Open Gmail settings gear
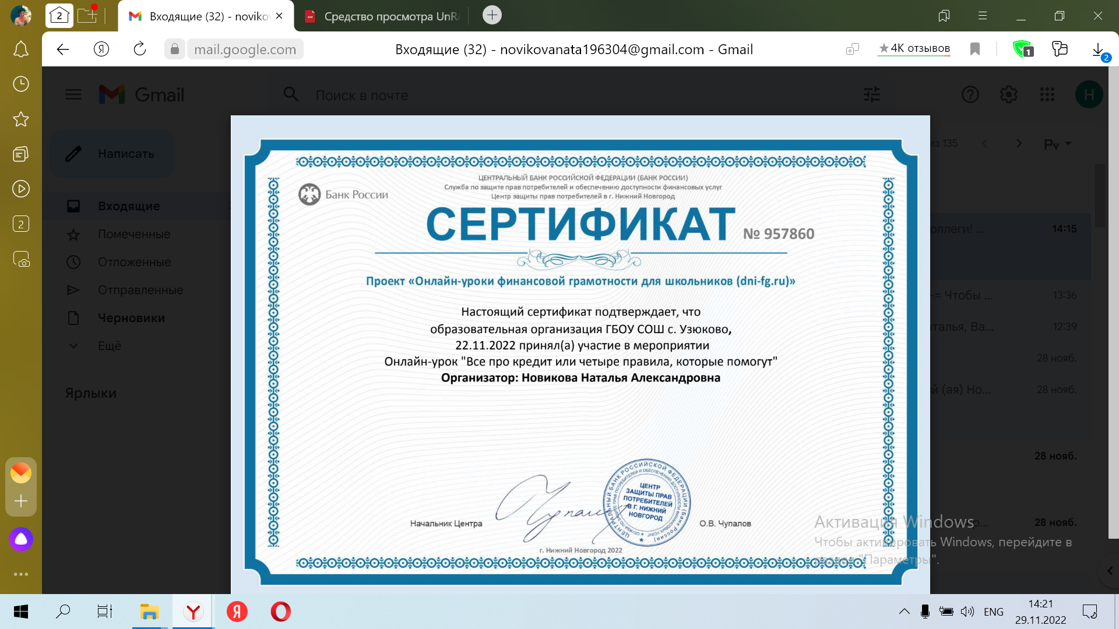 tap(1009, 94)
